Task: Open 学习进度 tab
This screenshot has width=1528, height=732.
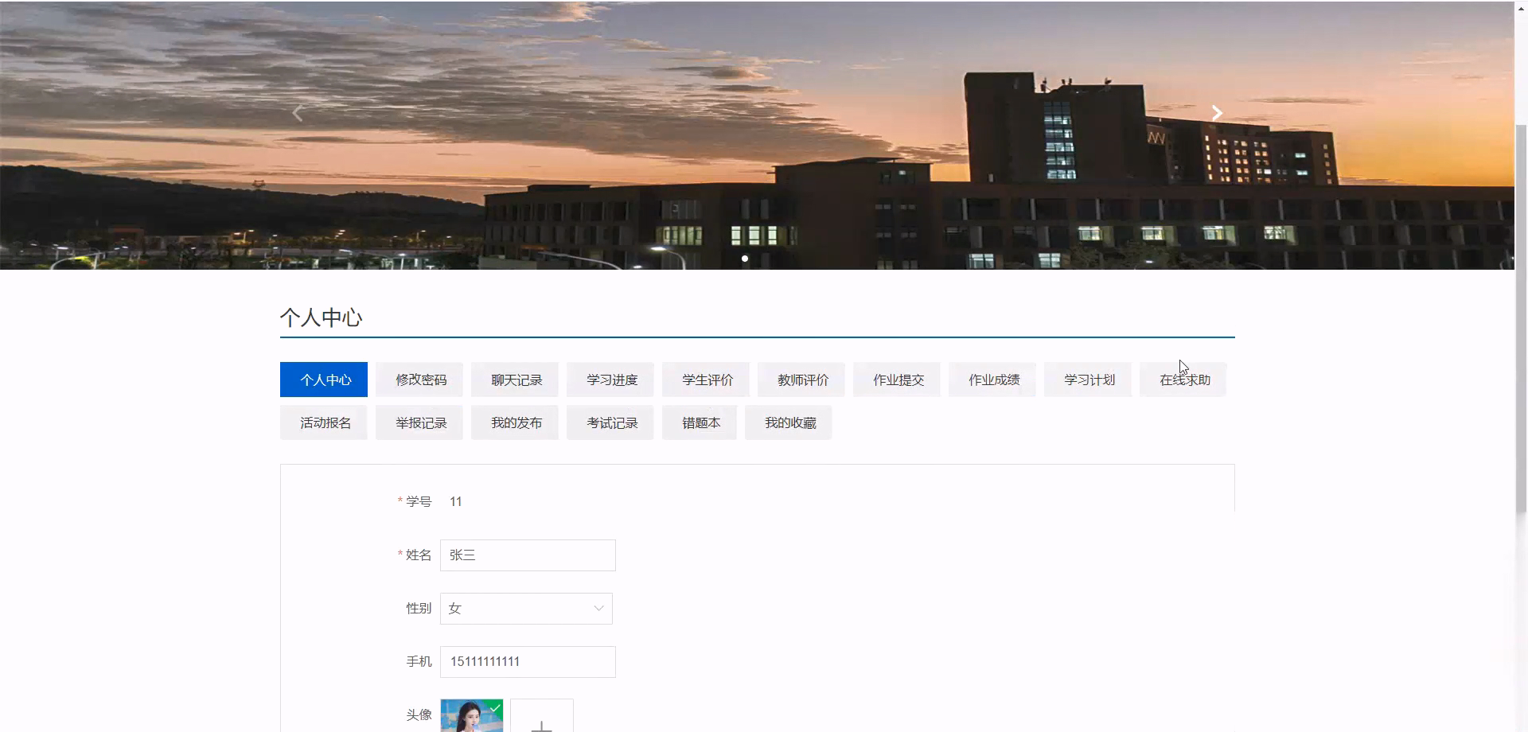Action: 610,380
